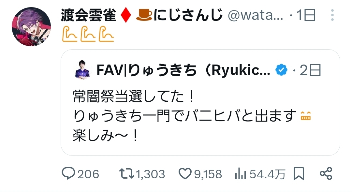352x192 pixels.
Task: Click the @wata... handle
Action: pyautogui.click(x=256, y=15)
